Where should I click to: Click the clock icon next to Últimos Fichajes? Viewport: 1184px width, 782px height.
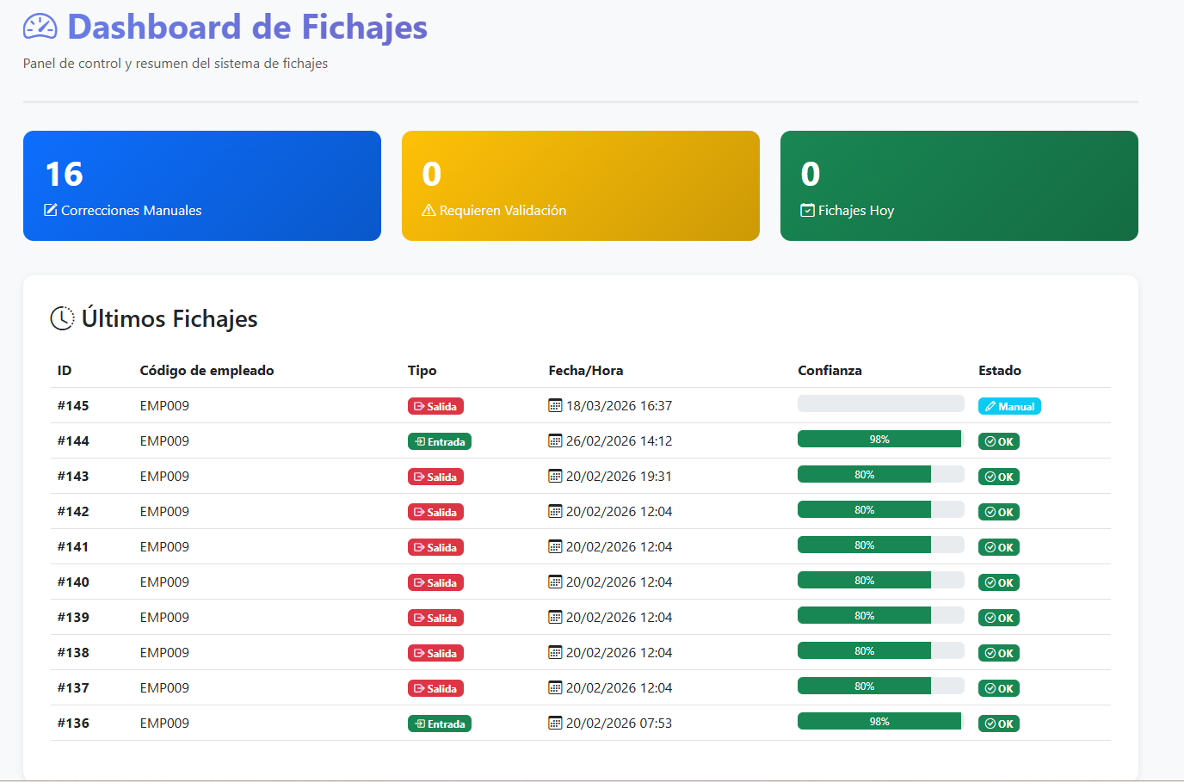pos(62,318)
